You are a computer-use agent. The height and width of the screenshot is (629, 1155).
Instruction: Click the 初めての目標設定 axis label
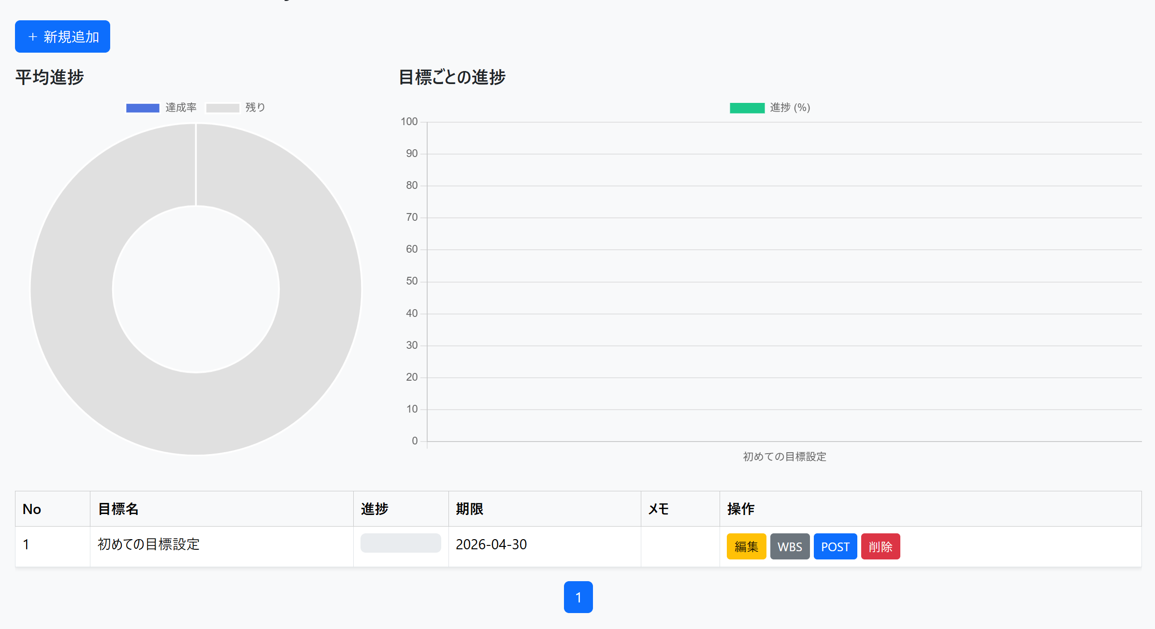tap(784, 457)
